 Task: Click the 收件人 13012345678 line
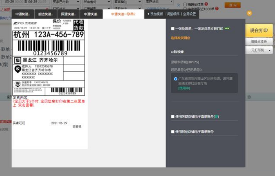click(x=37, y=66)
